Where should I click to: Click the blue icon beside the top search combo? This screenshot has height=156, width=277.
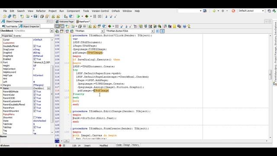pos(205,11)
